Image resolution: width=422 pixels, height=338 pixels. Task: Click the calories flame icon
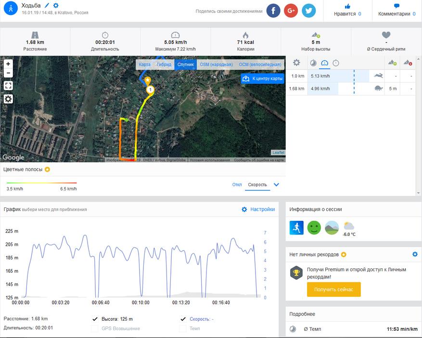(245, 35)
